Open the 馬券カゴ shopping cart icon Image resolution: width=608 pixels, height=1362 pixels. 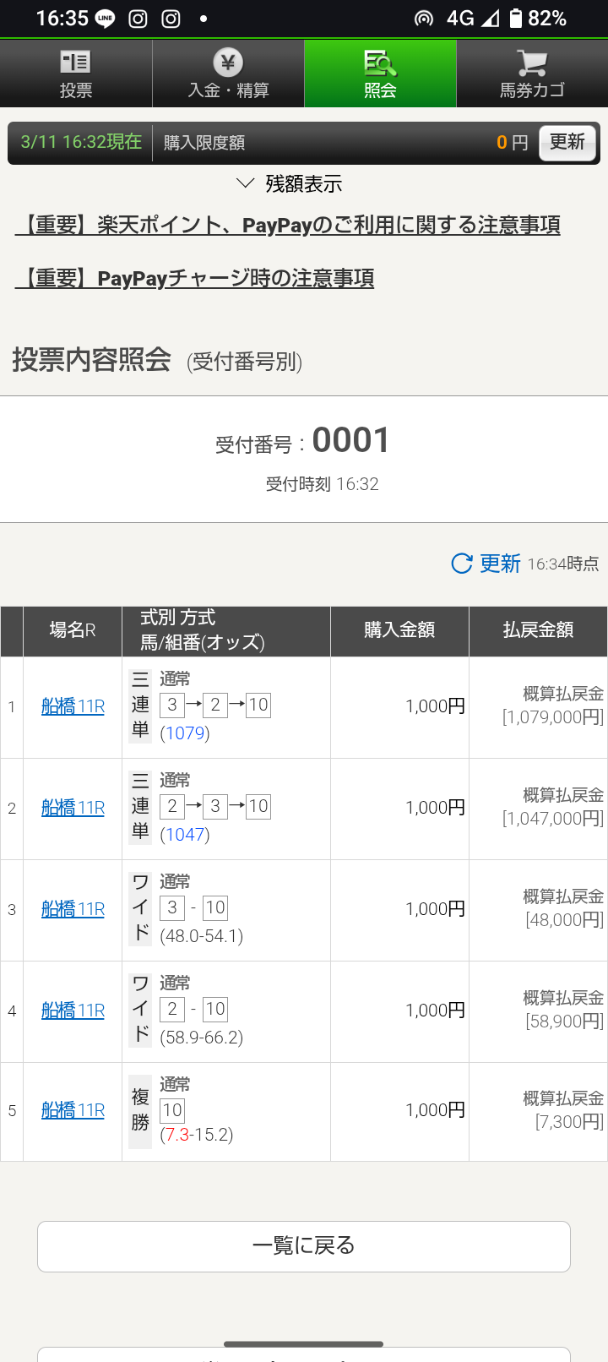tap(532, 63)
